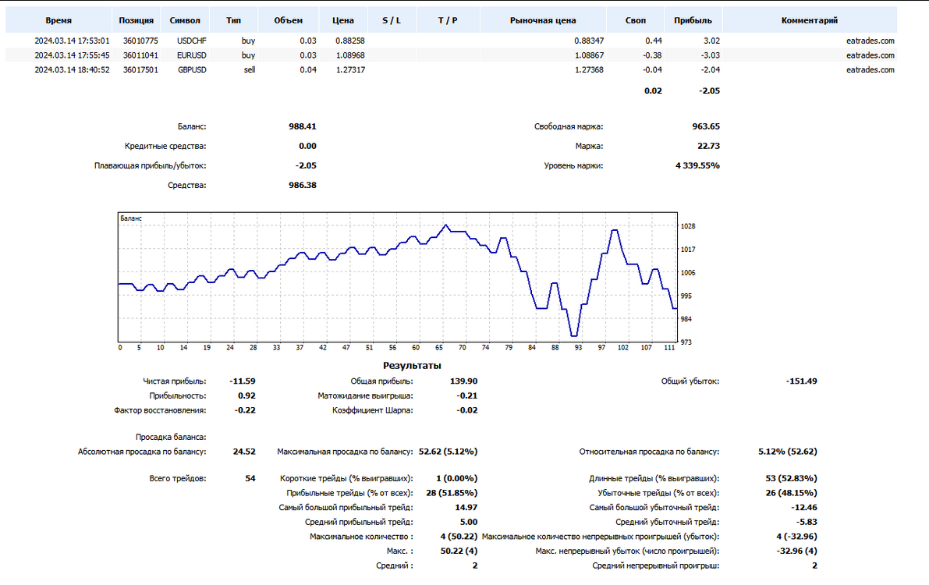Click the GBPUSD symbol cell
Viewport: 929px width, 585px height.
(x=192, y=69)
